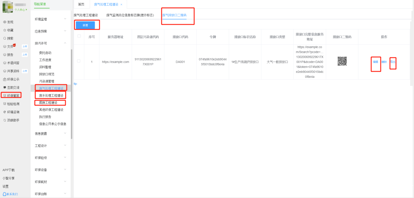Switch to 废气监测点位信息标志牌 tab
Image resolution: width=414 pixels, height=198 pixels.
point(130,15)
